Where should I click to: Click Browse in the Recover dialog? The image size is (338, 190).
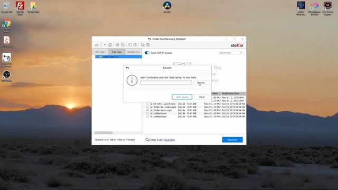click(202, 83)
